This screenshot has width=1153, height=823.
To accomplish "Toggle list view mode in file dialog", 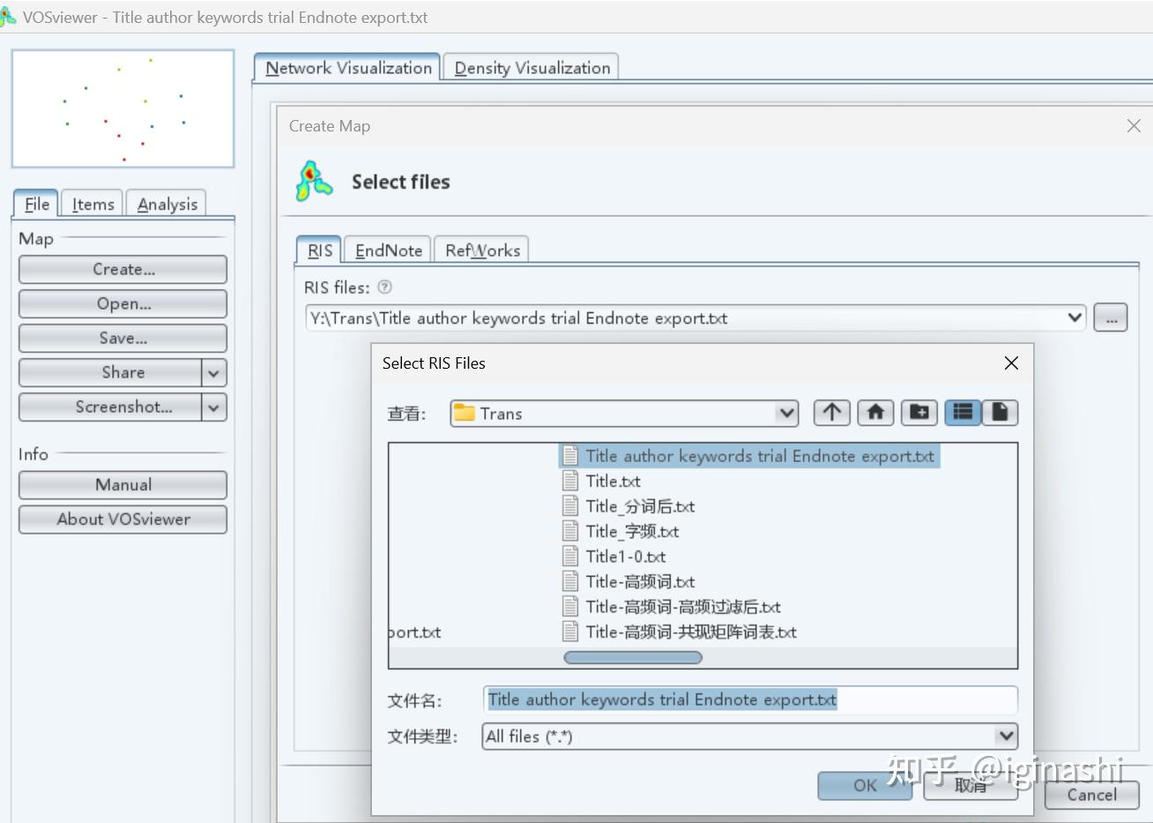I will pos(962,412).
